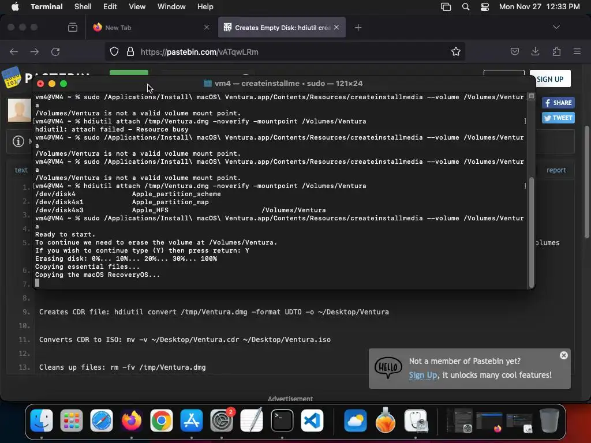Click the 'Converts CDR to ISO' paste line
The width and height of the screenshot is (591, 443).
tap(185, 339)
